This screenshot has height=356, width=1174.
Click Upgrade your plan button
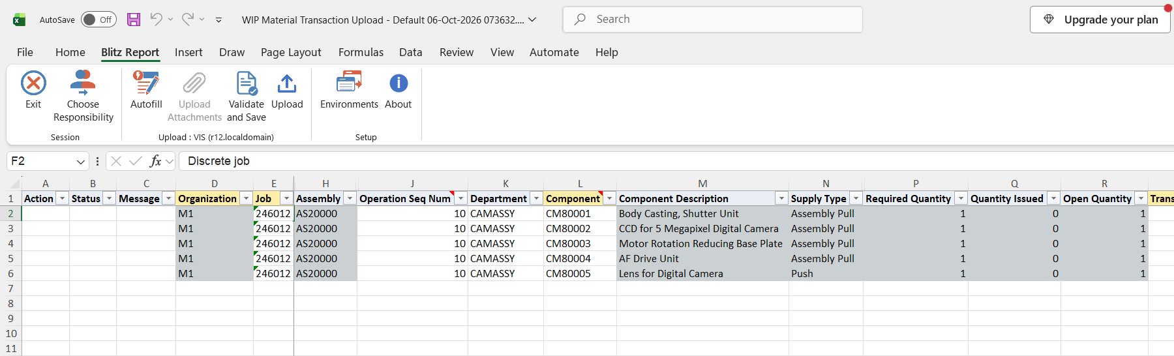tap(1100, 20)
